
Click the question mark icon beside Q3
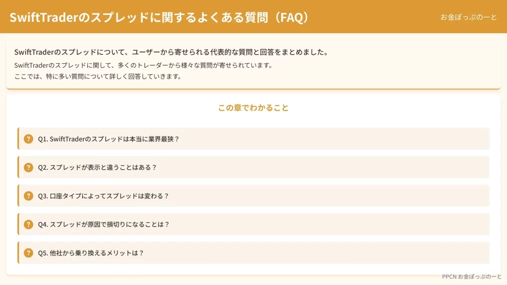point(28,196)
